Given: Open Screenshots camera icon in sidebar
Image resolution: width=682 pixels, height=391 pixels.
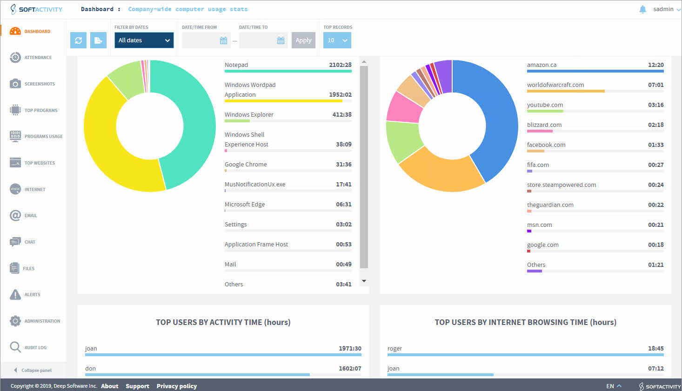Looking at the screenshot, I should 15,84.
